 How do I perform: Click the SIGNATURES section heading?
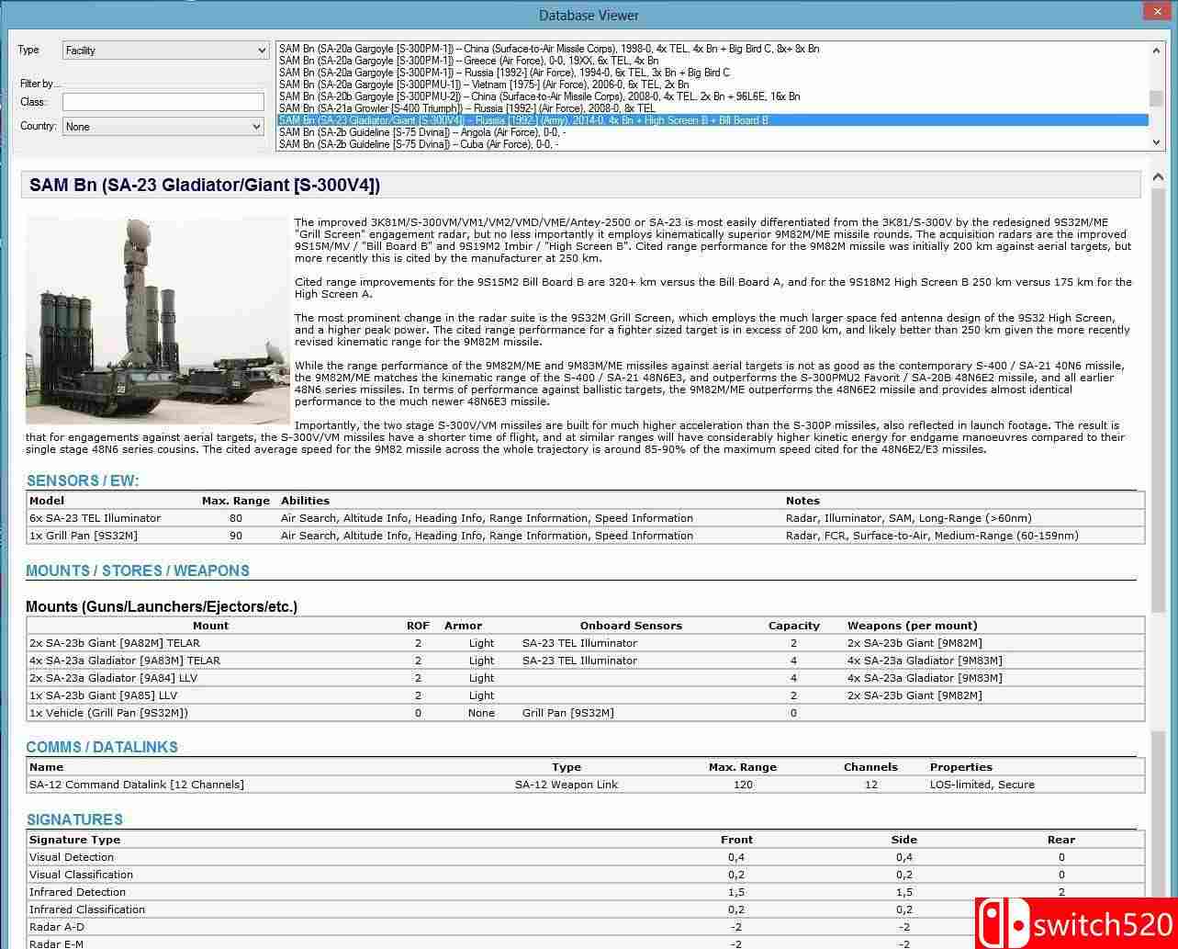(x=74, y=819)
